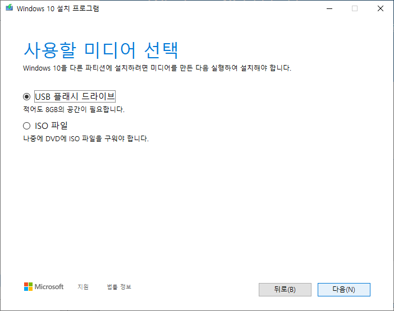394x311 pixels.
Task: Click the '나중에 DVD에 ISO 파일을 구워야 합니다.' text
Action: [86, 138]
